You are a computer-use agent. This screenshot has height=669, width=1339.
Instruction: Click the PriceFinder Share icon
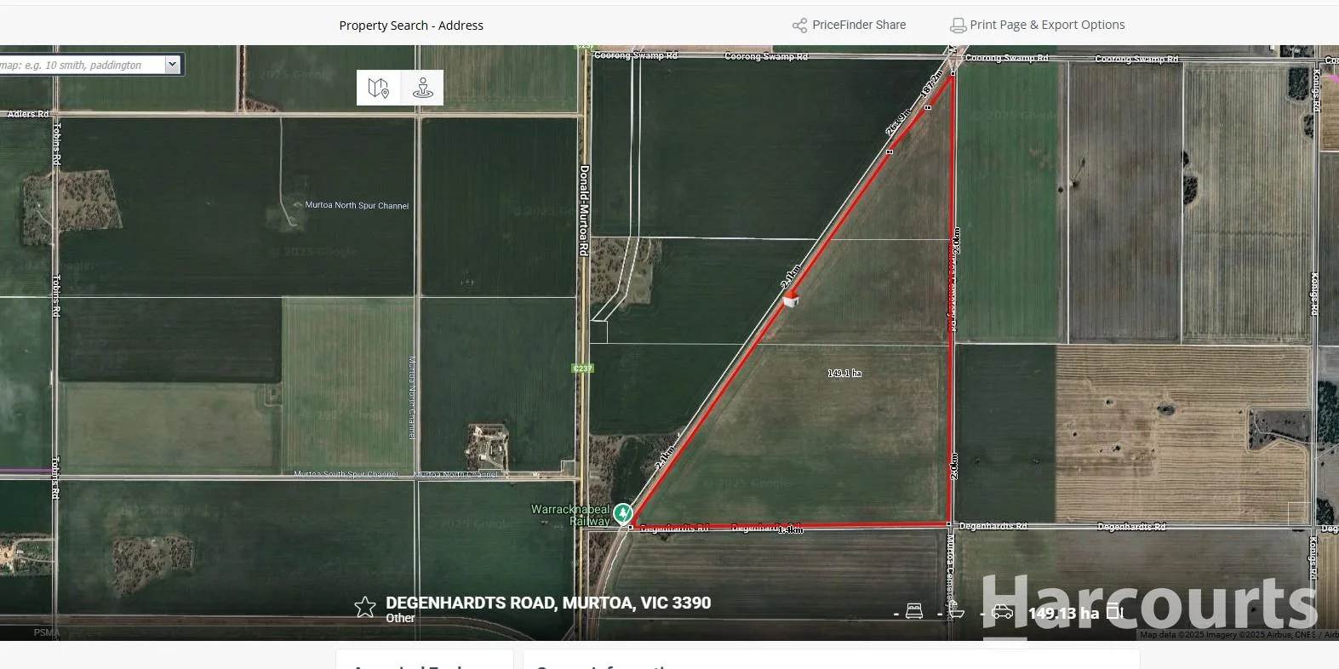(799, 26)
